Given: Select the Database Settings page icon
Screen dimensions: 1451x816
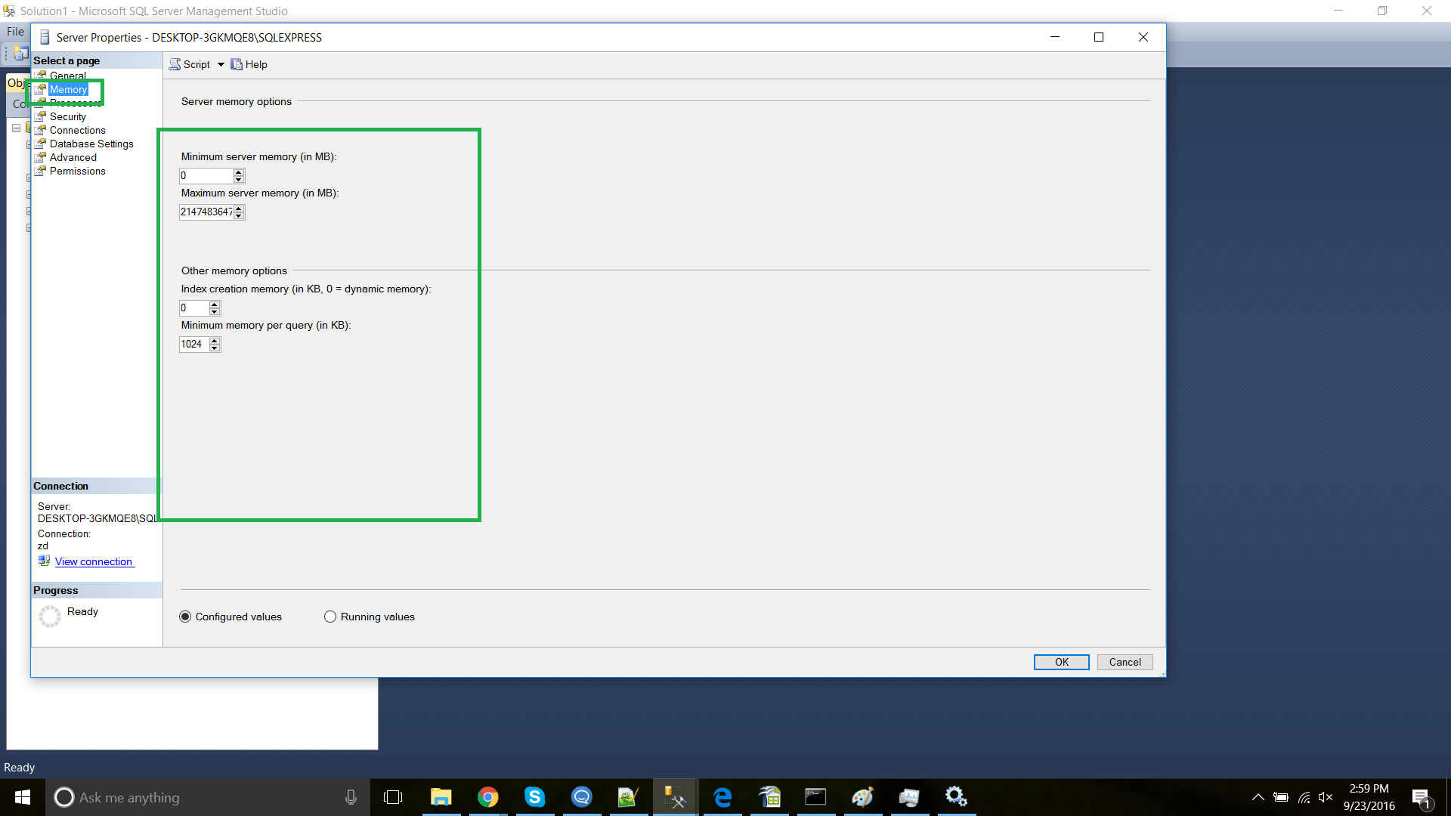Looking at the screenshot, I should pyautogui.click(x=41, y=144).
